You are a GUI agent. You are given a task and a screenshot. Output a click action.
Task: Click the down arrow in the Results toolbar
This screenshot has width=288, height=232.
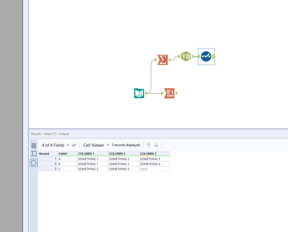[x=156, y=145]
